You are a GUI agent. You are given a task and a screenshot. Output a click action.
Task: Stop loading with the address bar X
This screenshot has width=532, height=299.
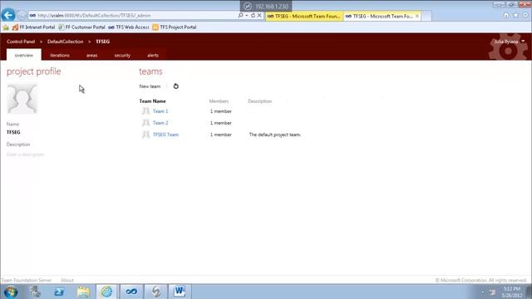pyautogui.click(x=259, y=15)
